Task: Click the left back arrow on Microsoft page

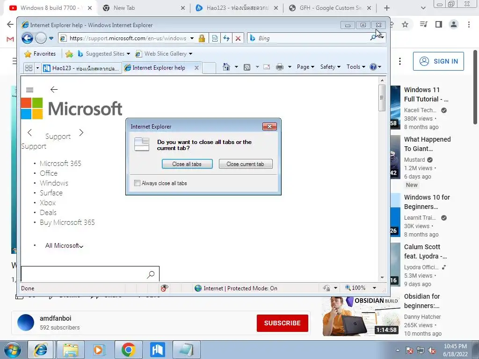Action: pyautogui.click(x=54, y=89)
